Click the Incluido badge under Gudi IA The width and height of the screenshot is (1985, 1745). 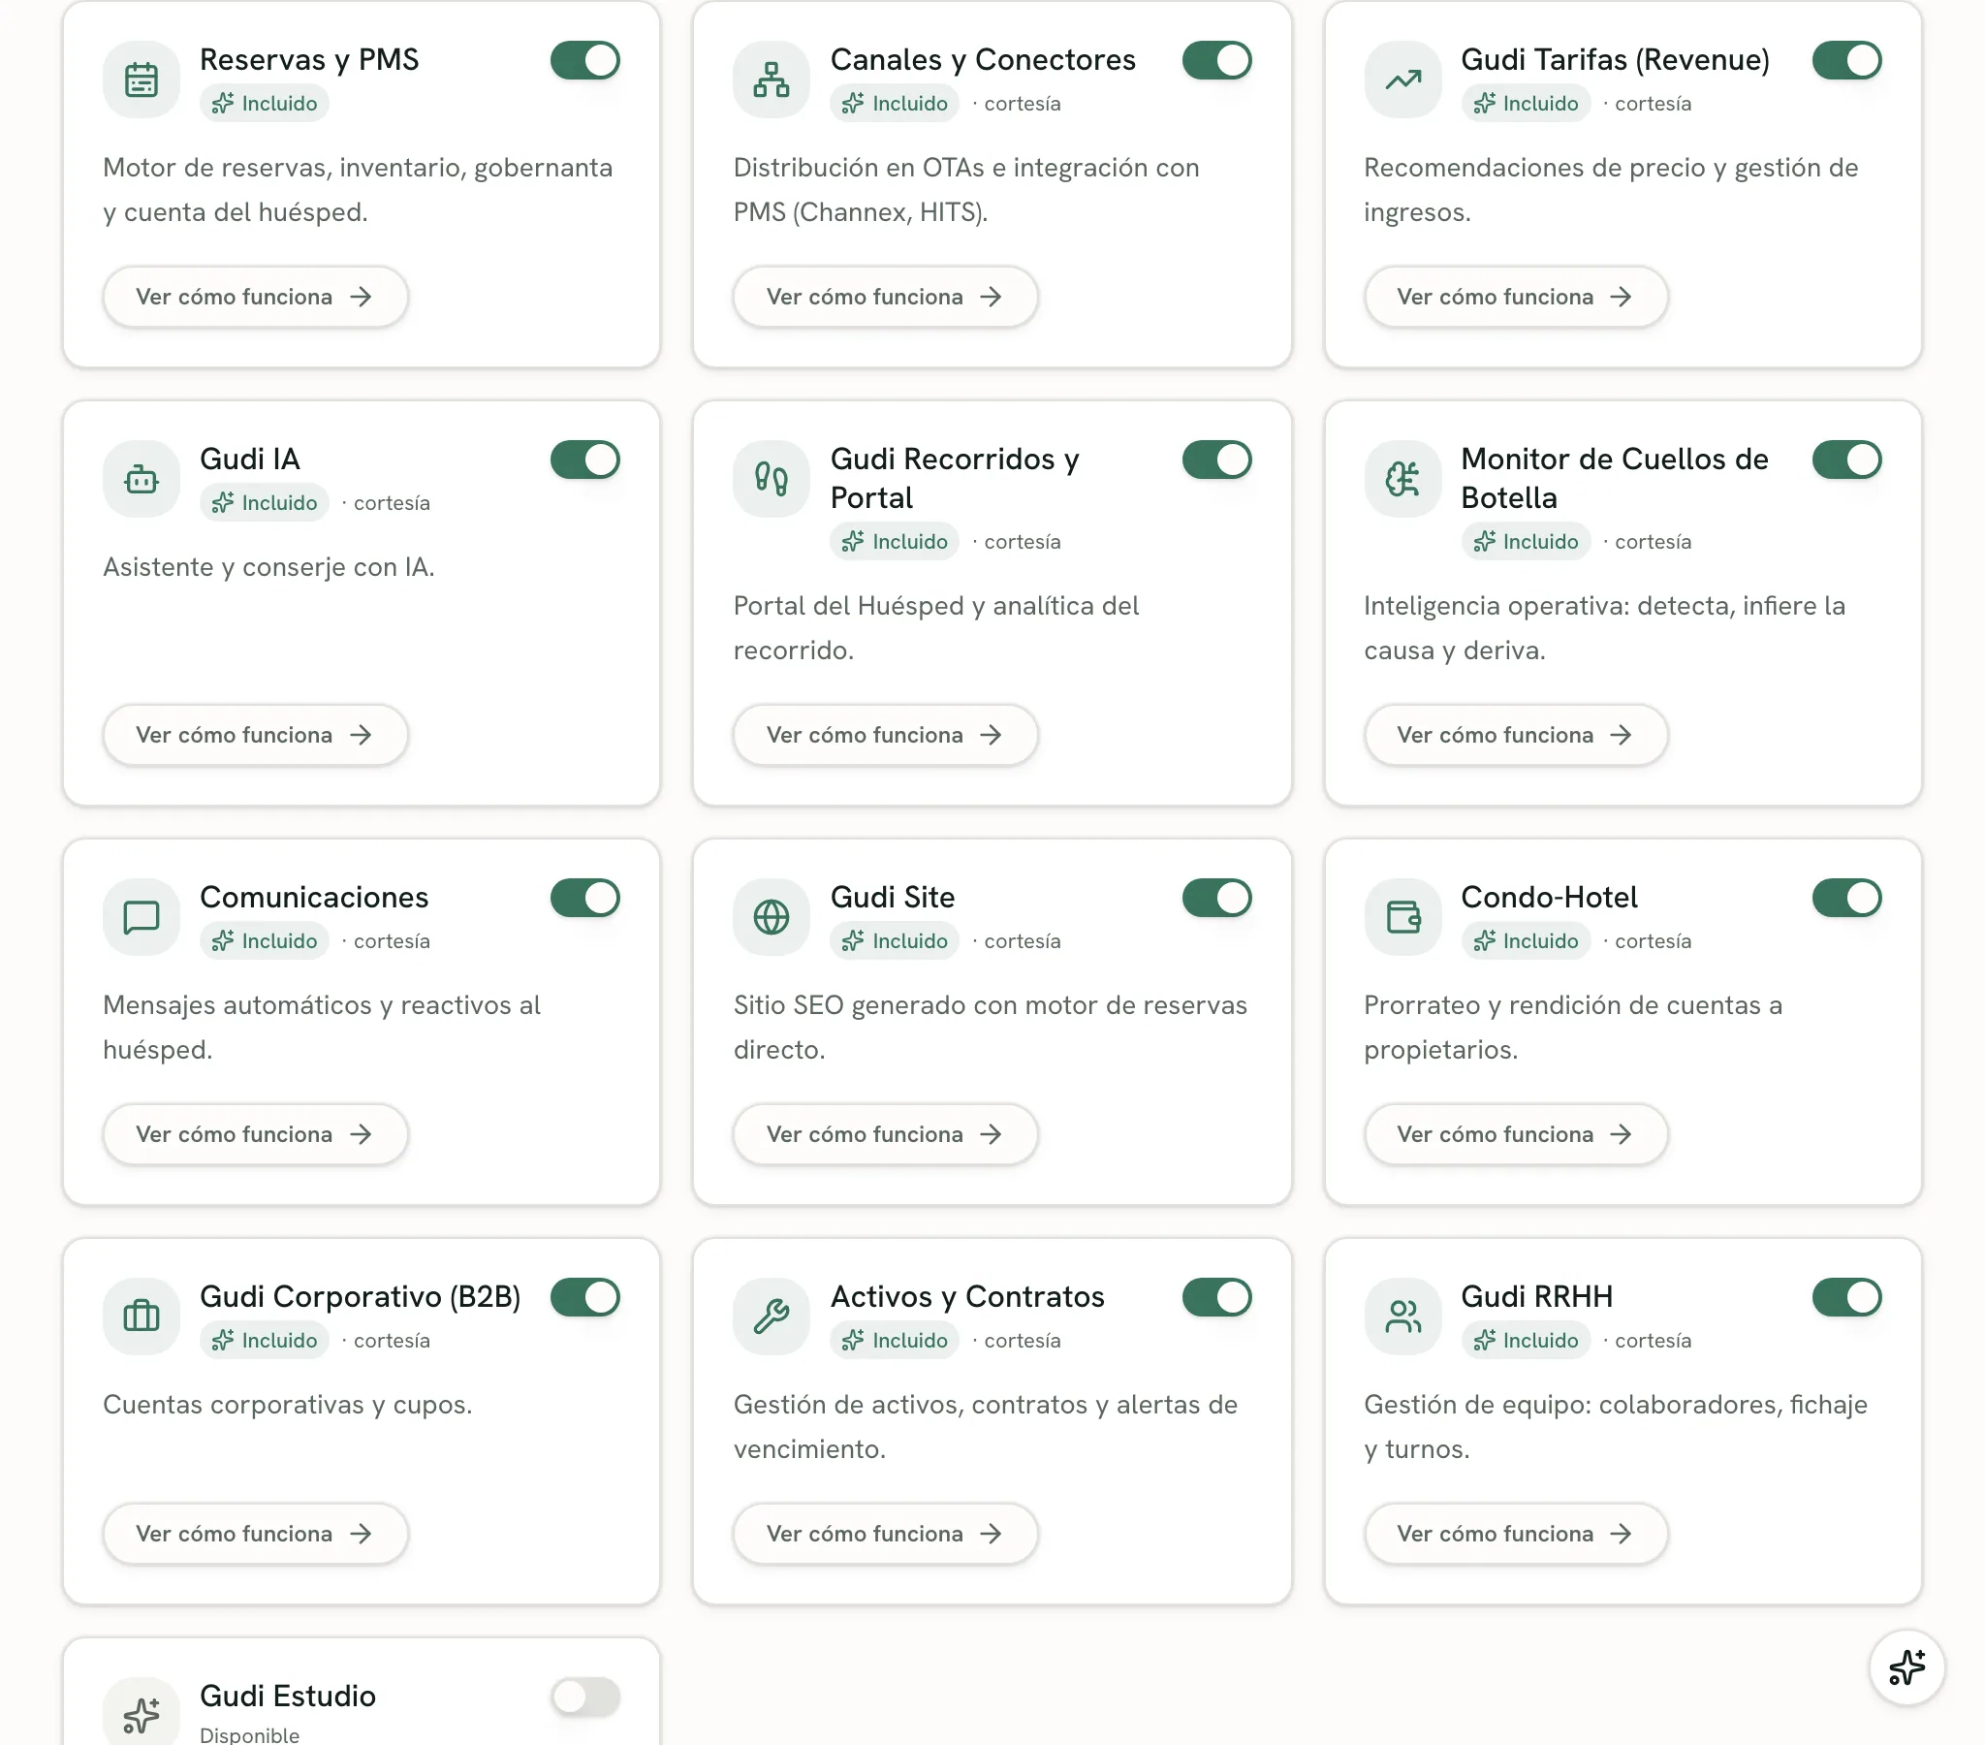point(265,502)
